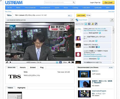Select the Social Stream tab

point(81,20)
